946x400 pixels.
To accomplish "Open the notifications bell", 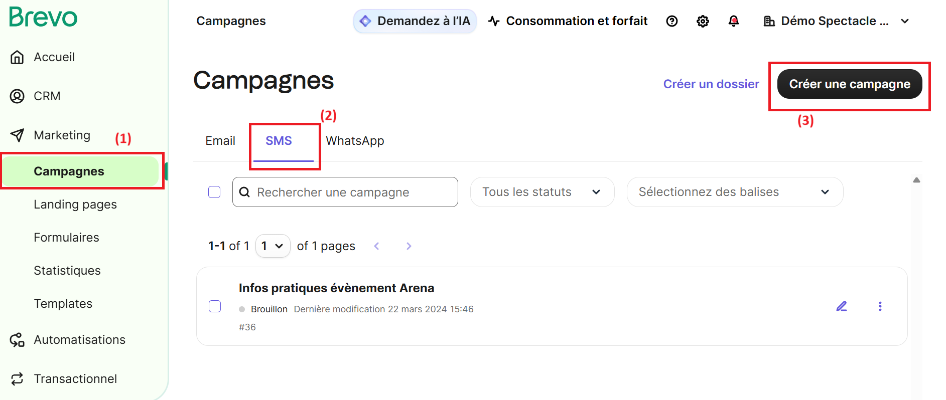I will (733, 21).
